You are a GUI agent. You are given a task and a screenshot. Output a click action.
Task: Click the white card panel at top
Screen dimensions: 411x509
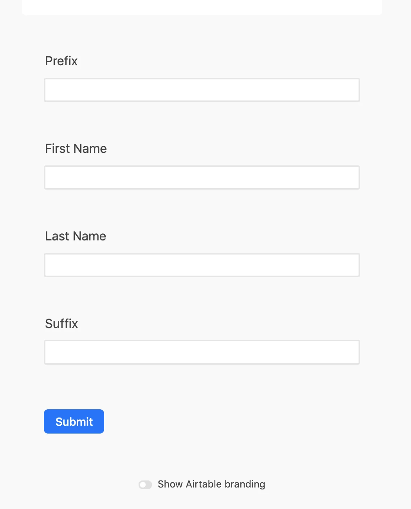click(x=202, y=7)
